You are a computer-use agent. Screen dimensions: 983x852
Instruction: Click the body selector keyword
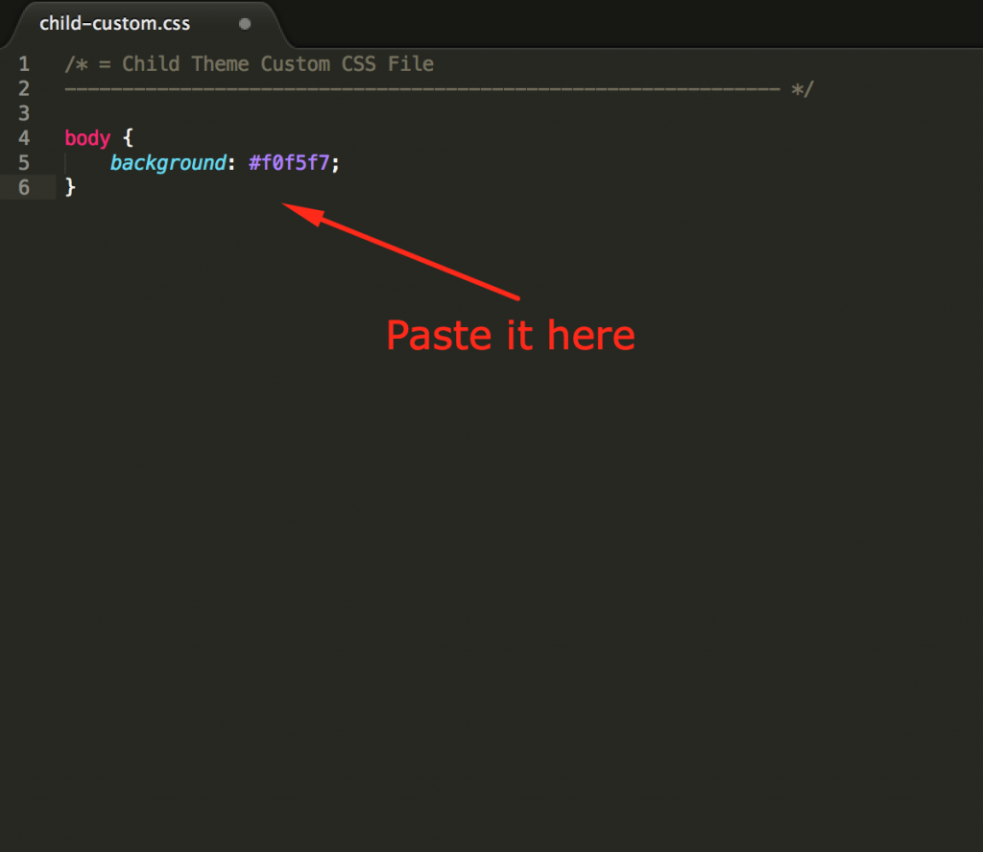click(x=87, y=138)
